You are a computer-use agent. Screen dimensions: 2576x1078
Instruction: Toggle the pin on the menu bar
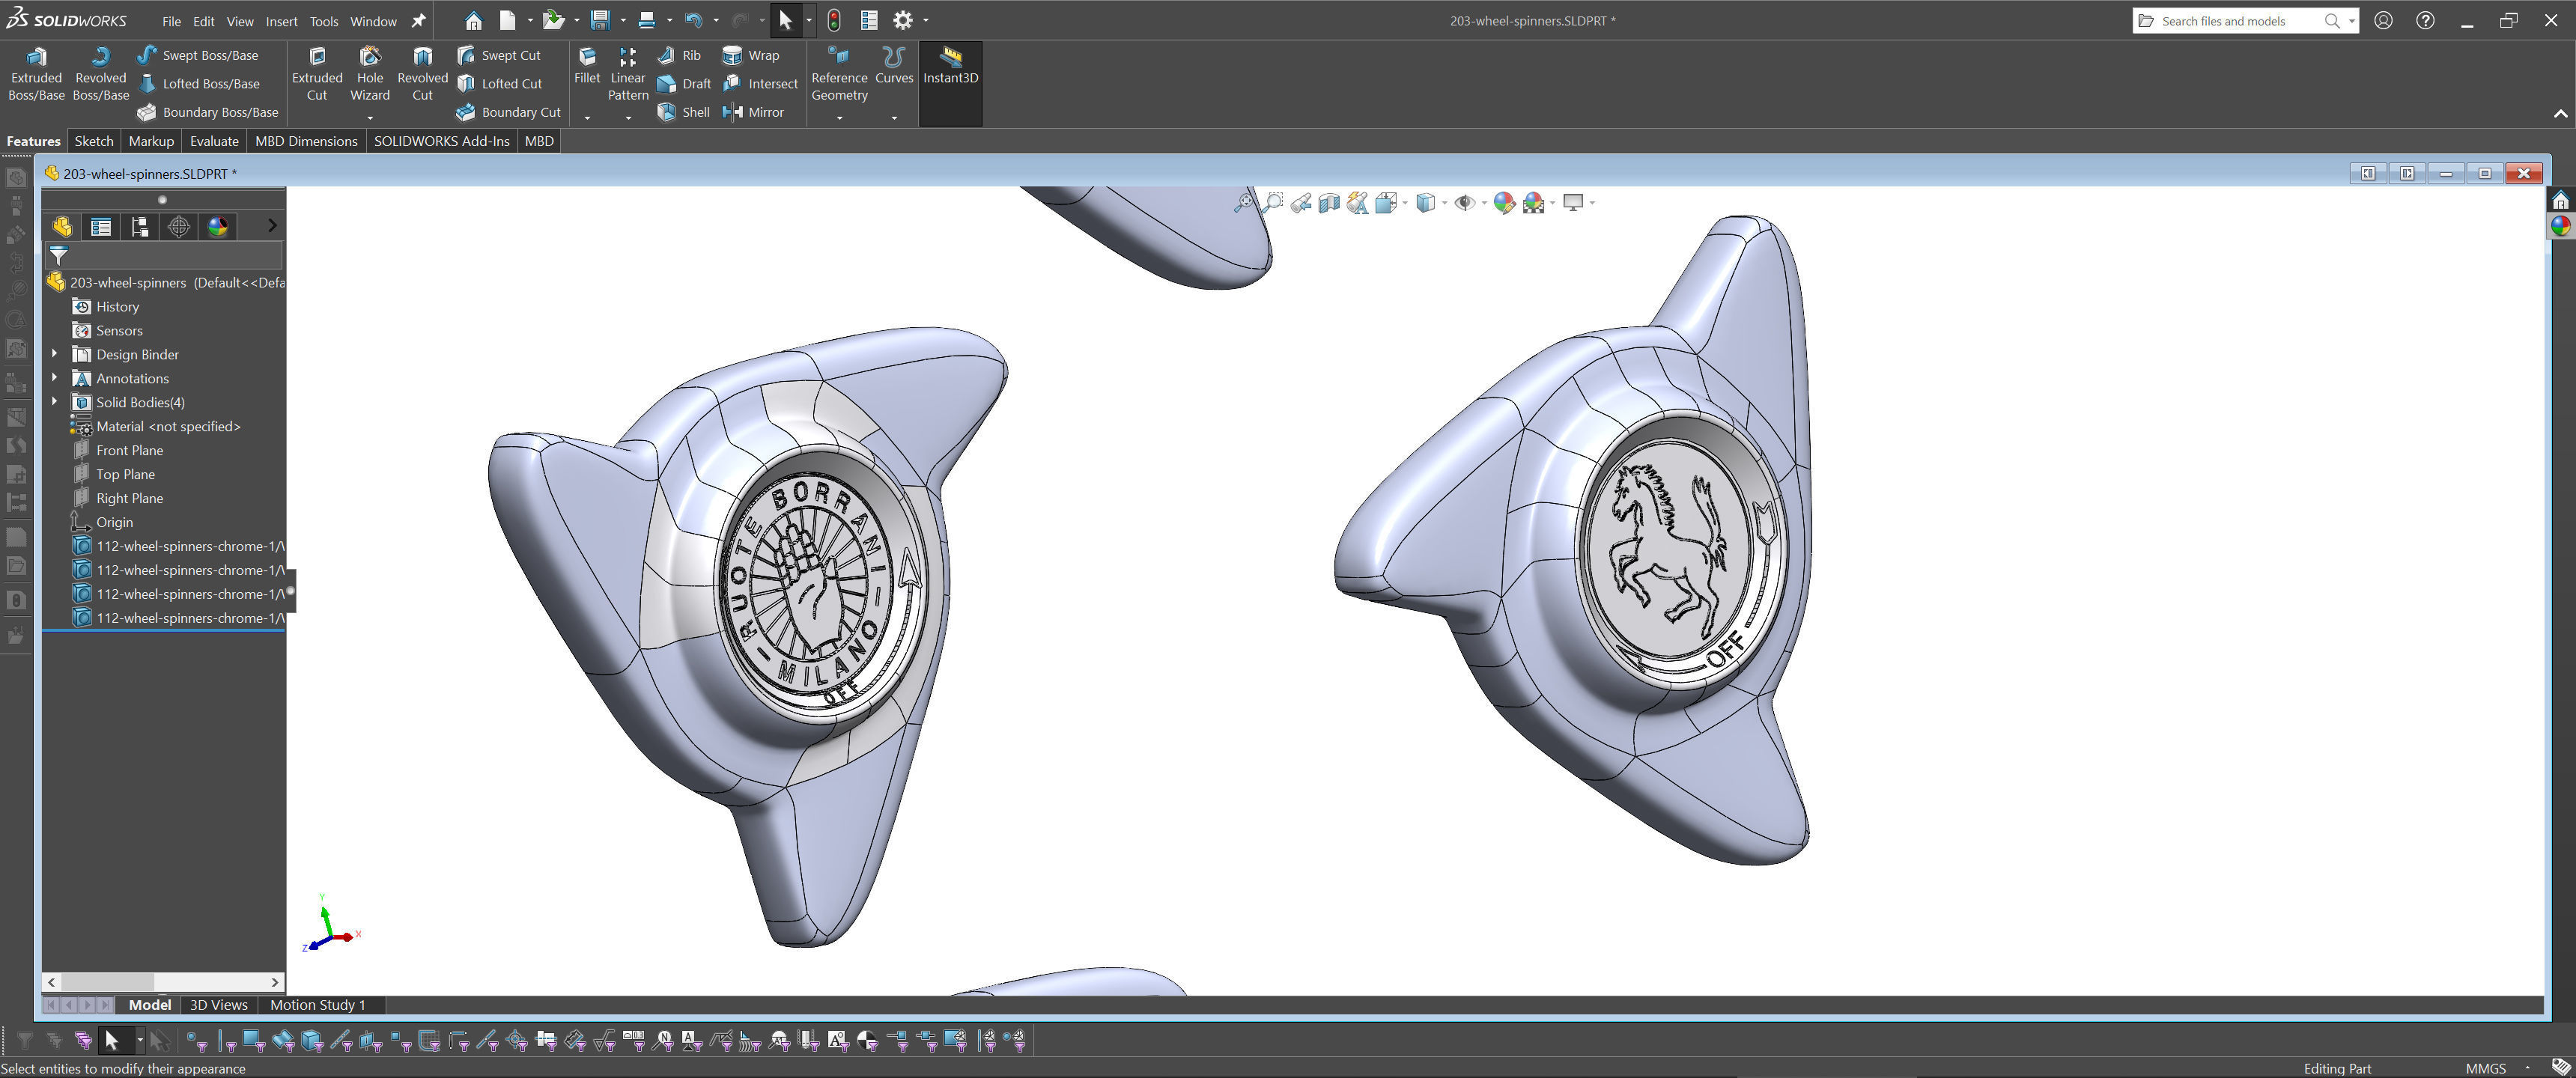(x=419, y=21)
